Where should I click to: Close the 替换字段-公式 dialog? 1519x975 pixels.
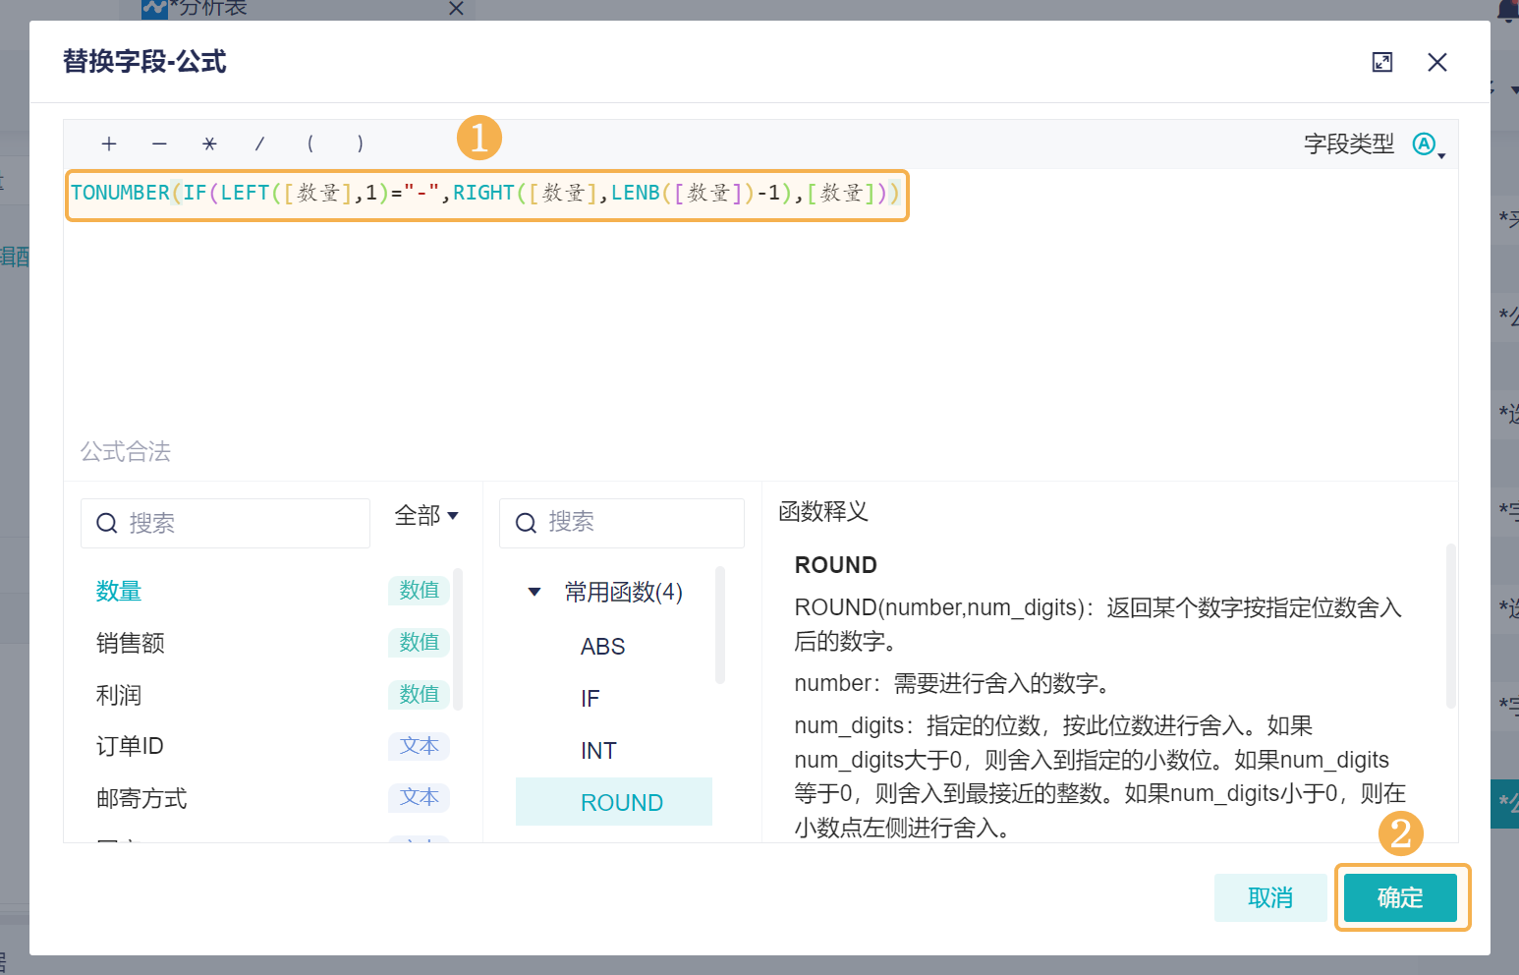(1437, 63)
